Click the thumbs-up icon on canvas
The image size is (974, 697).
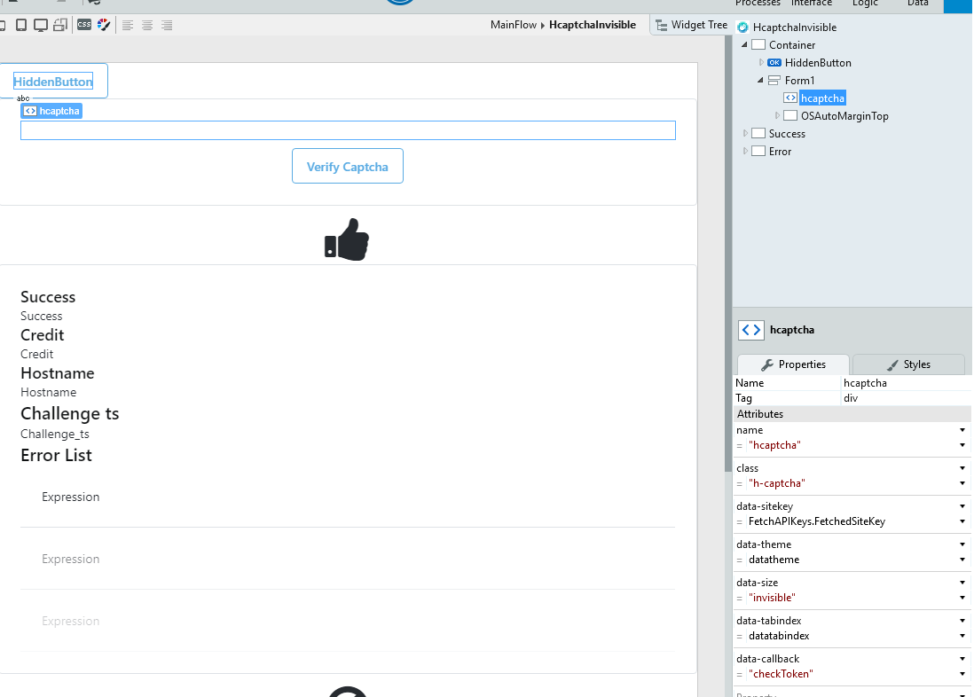pos(347,239)
